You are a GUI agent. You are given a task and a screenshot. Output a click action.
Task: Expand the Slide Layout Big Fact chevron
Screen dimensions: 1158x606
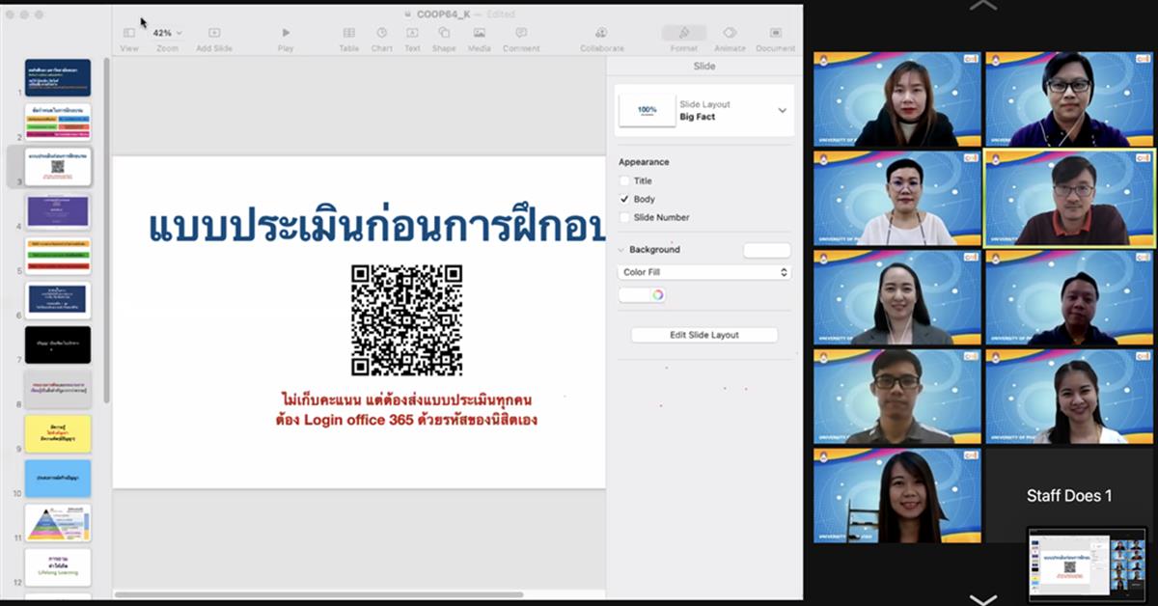point(782,110)
